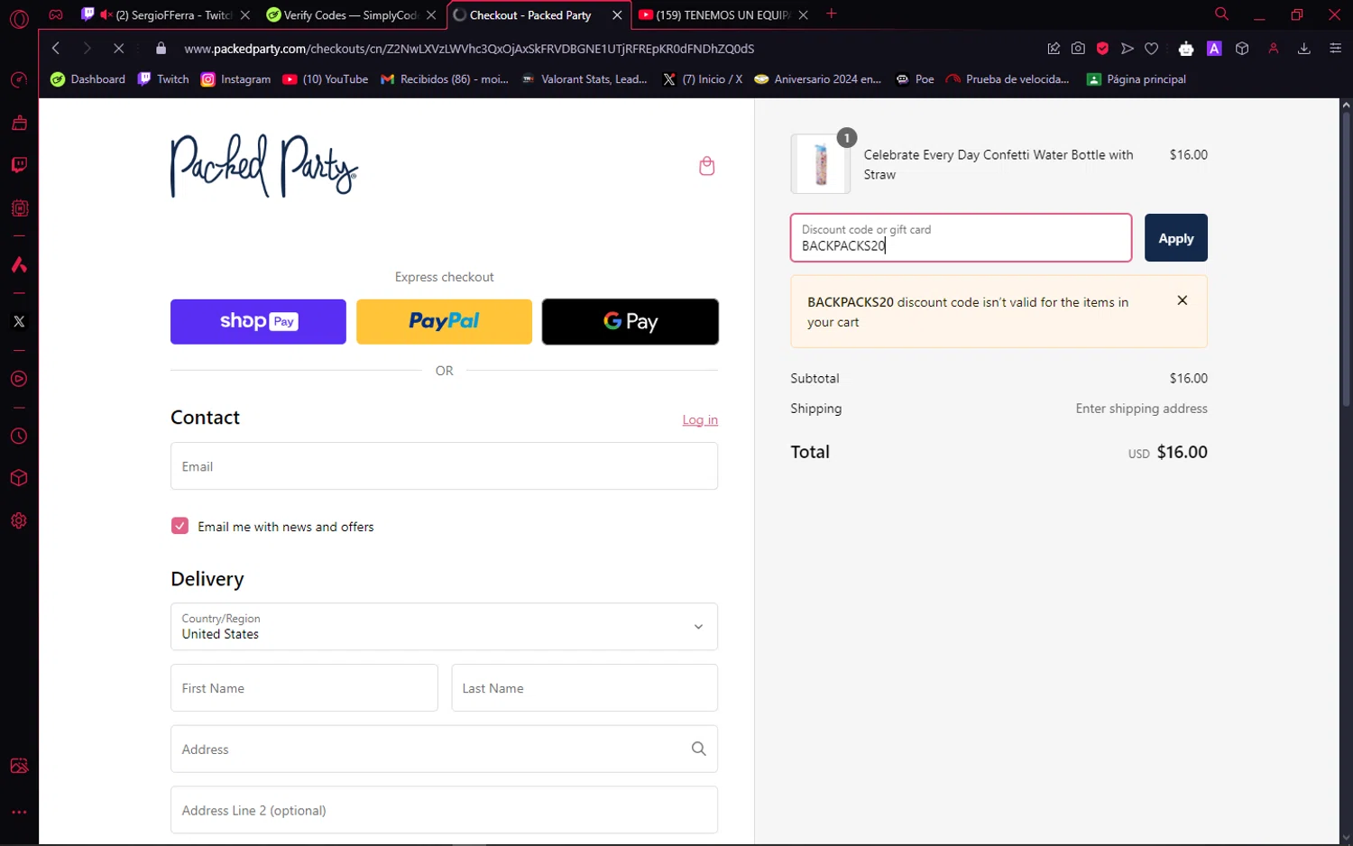The image size is (1353, 846).
Task: Open Twitch panel in the sidebar
Action: click(19, 165)
